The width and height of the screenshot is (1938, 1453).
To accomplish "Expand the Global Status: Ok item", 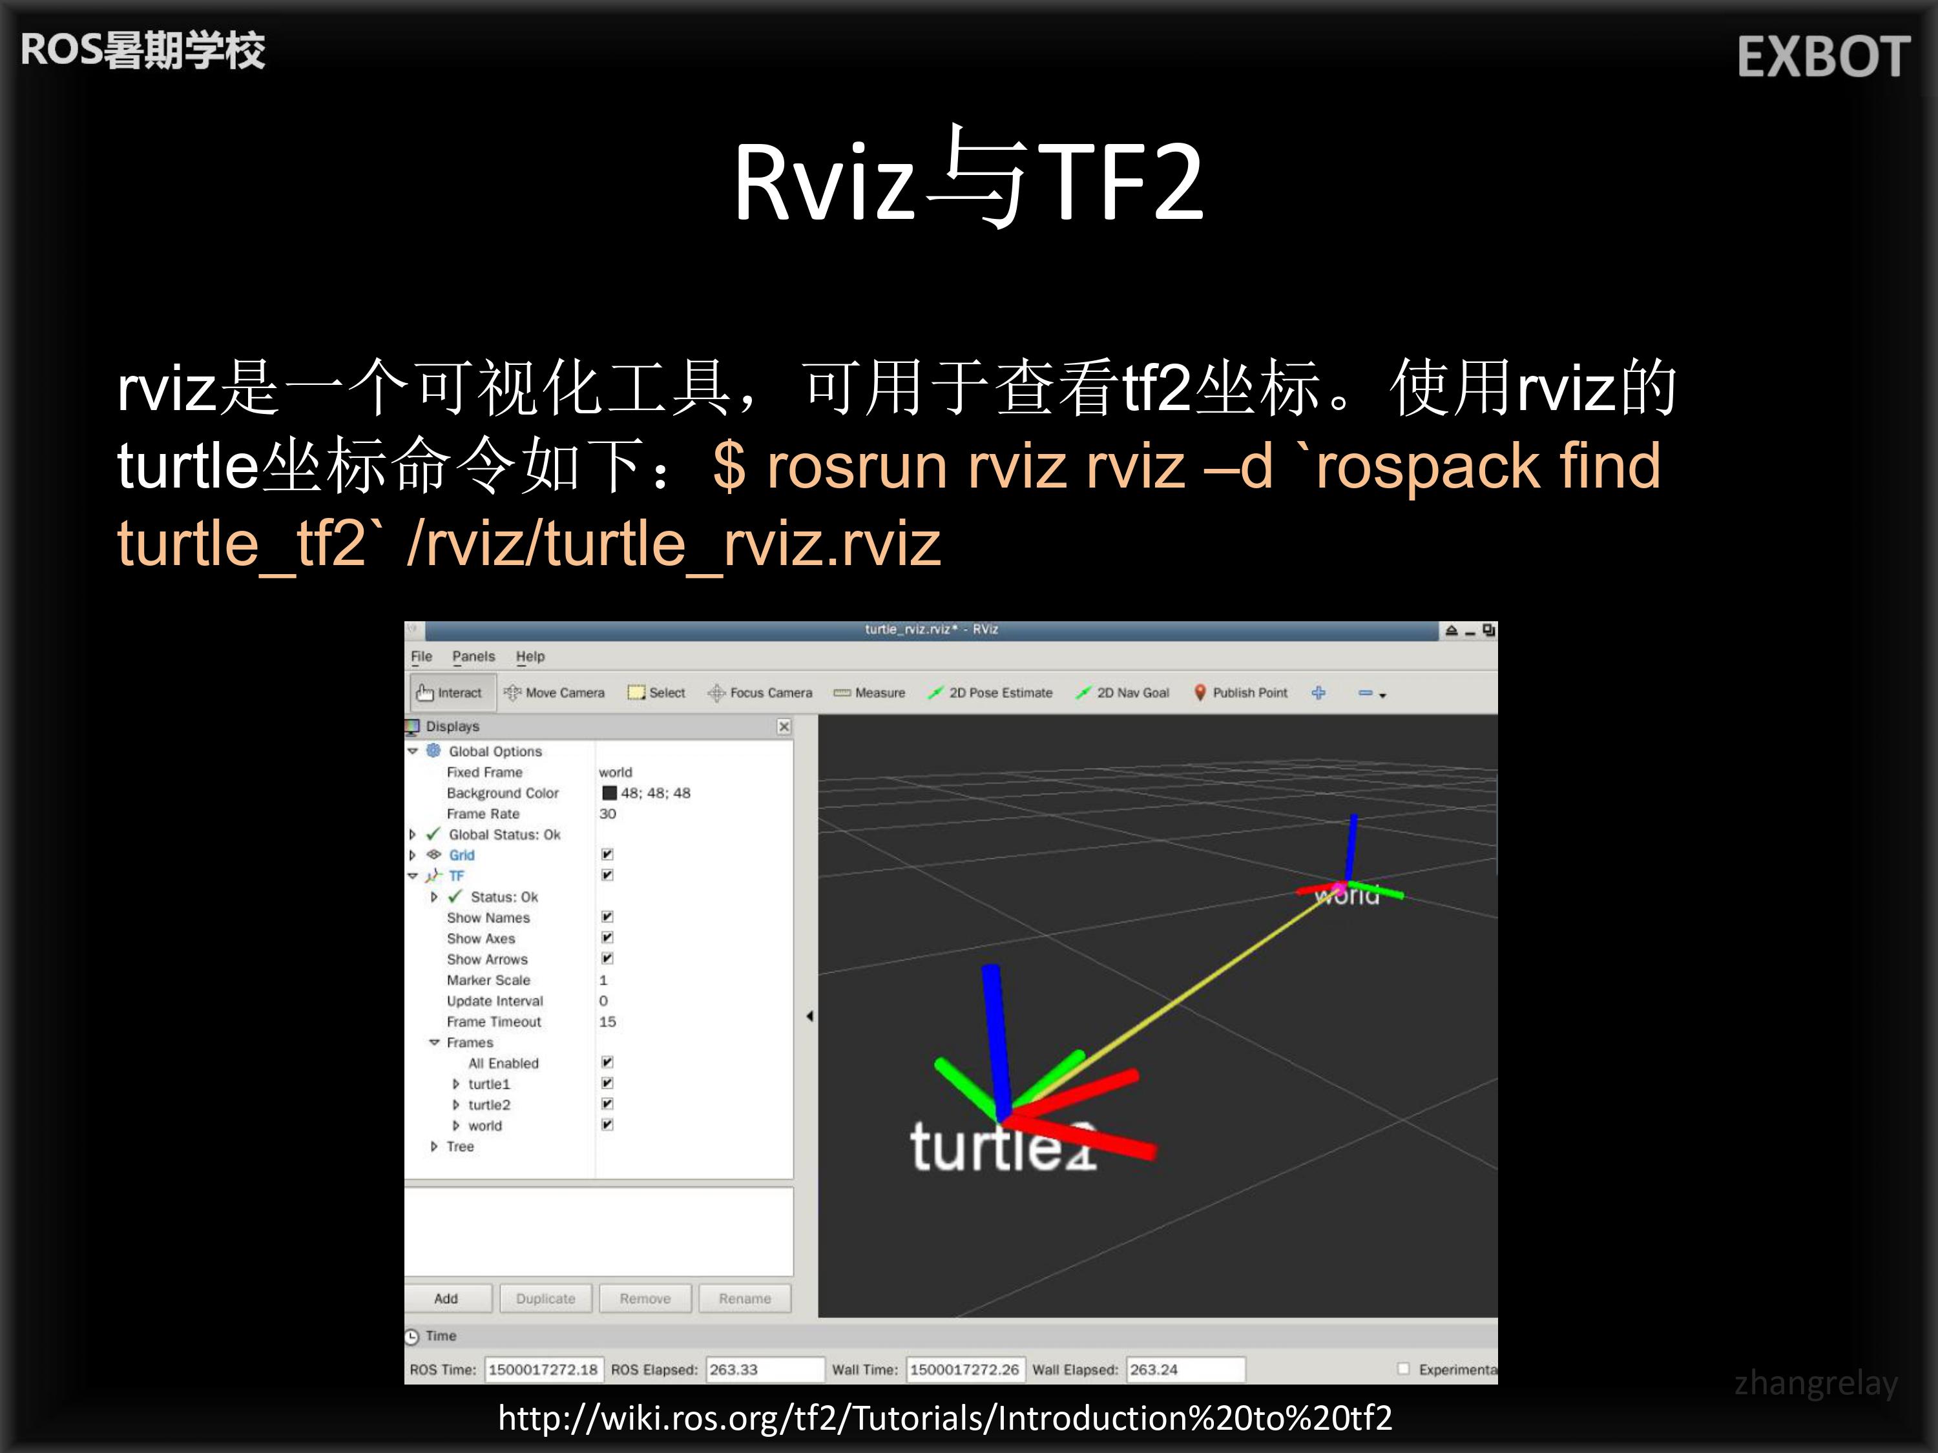I will click(x=413, y=834).
